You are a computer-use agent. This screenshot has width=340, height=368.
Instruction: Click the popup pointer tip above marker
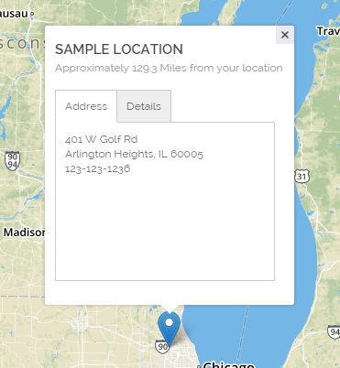click(x=170, y=308)
